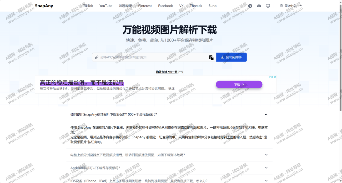Open the Discord icon link
This screenshot has height=183, width=342.
coord(259,6)
